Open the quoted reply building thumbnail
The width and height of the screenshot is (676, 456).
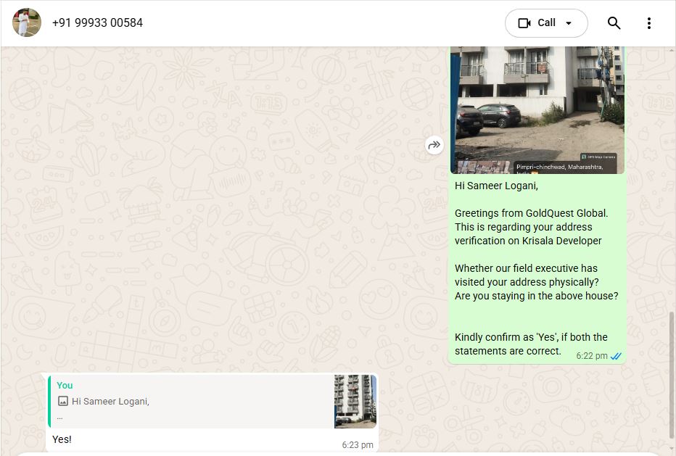pyautogui.click(x=355, y=401)
